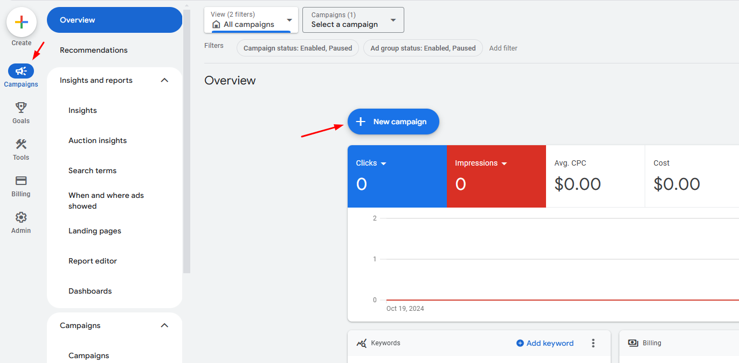Click Ad group status filter chip
739x363 pixels.
pos(423,48)
